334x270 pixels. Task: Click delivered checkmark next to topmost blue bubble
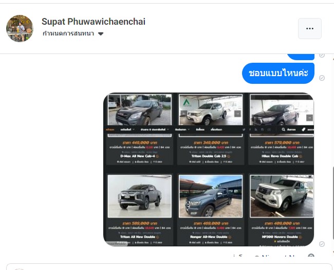click(322, 55)
